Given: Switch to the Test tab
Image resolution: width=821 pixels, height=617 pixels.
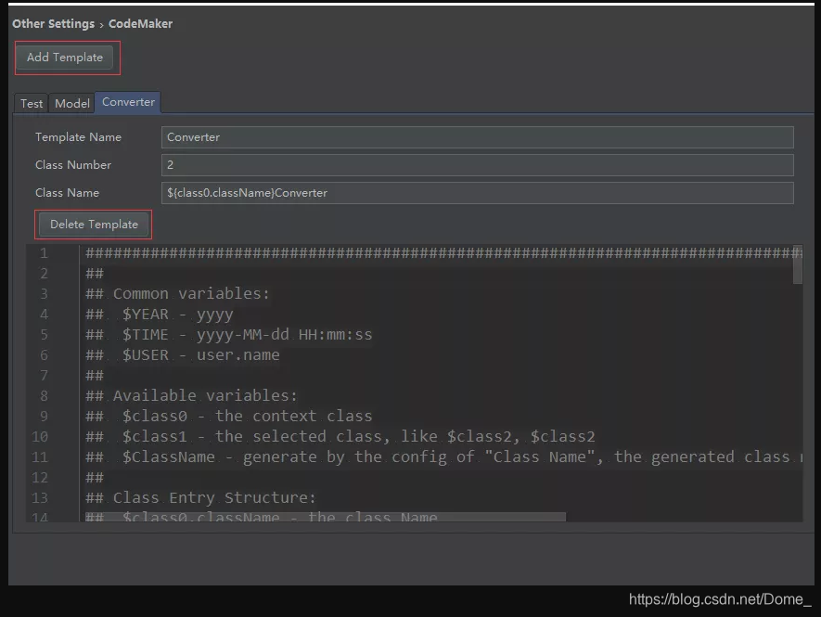Looking at the screenshot, I should [x=31, y=103].
